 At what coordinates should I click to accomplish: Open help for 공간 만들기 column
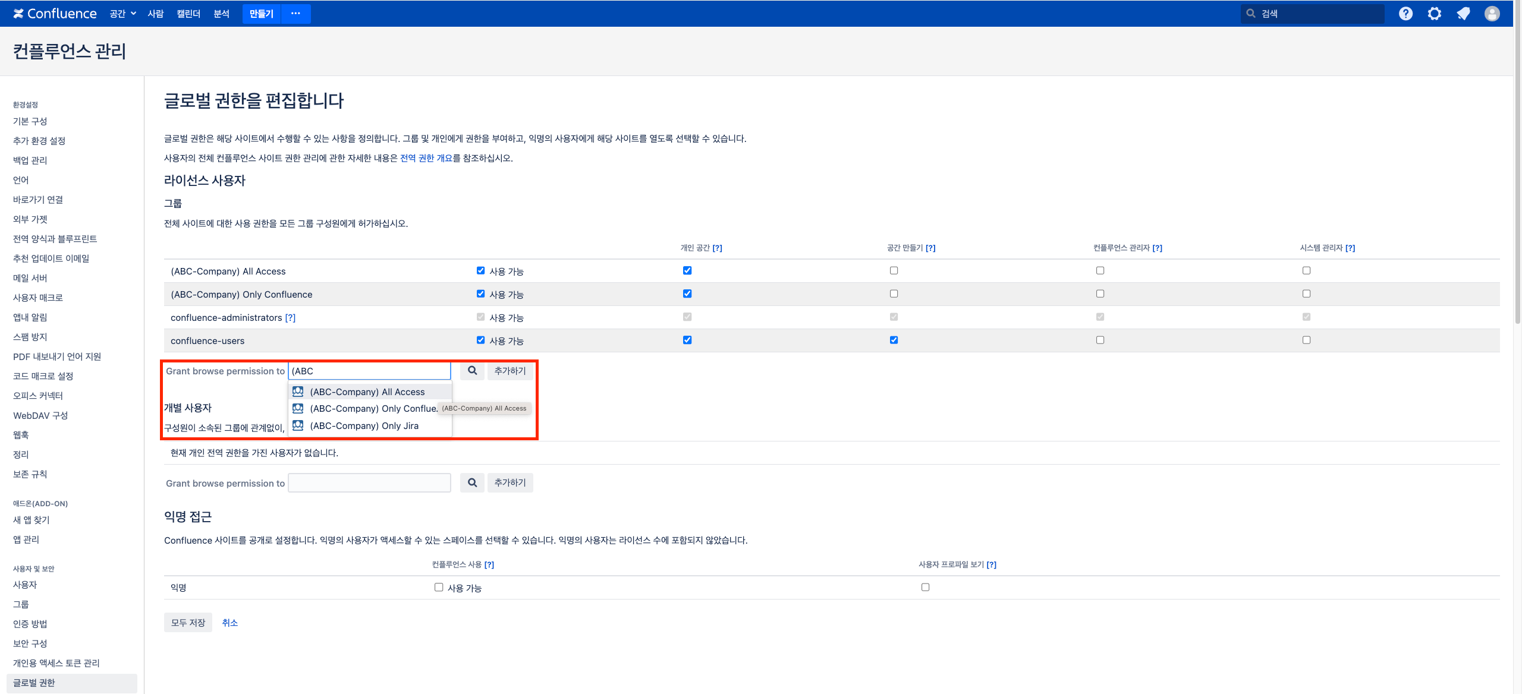[x=930, y=248]
